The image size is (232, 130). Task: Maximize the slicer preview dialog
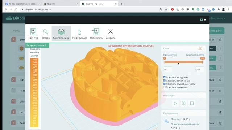click(202, 19)
